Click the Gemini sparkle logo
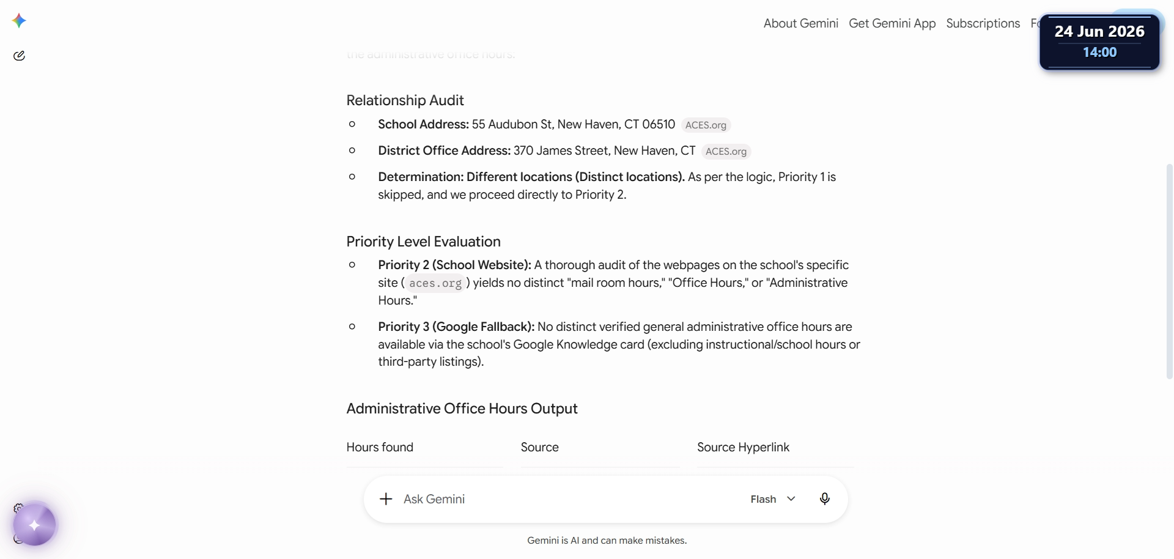The image size is (1174, 559). pos(19,21)
